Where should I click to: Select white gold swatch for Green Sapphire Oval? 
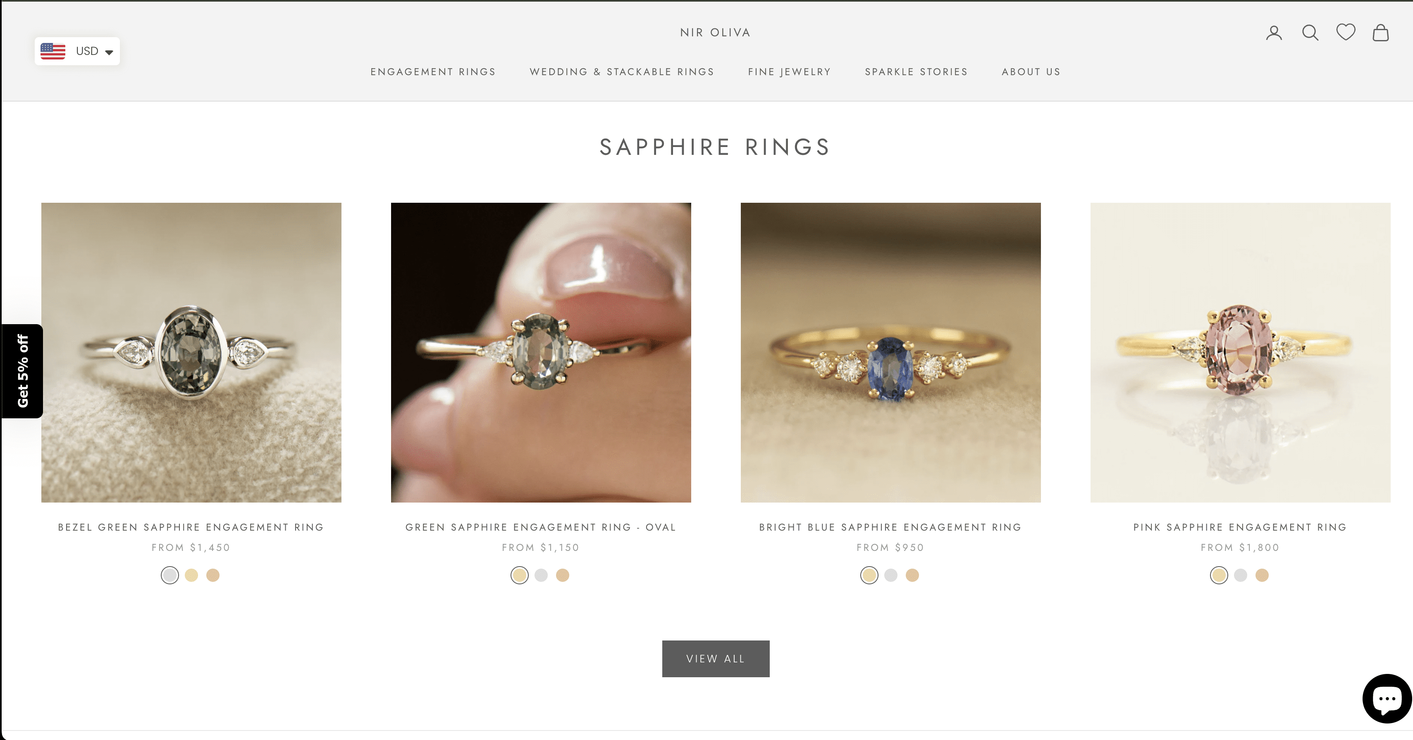point(541,575)
